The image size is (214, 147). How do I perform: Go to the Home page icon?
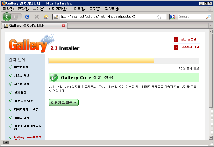[46, 17]
